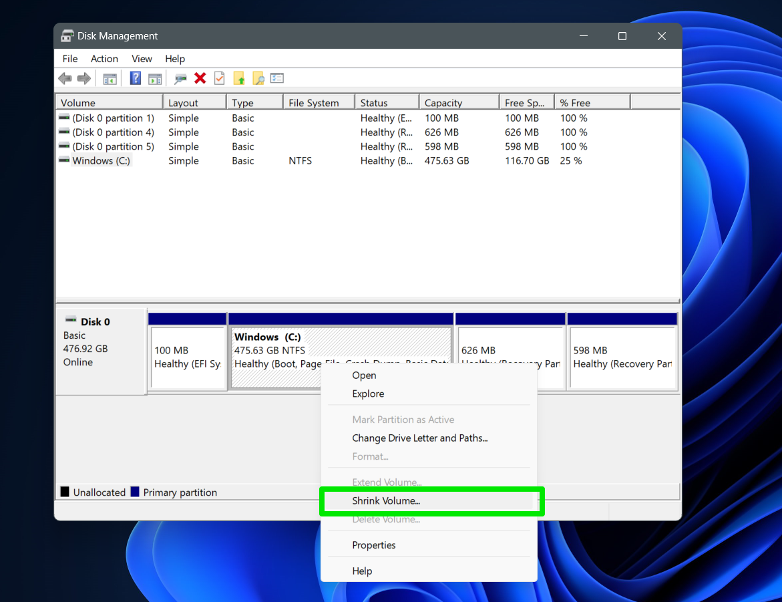Minimize the Disk Management window

583,36
